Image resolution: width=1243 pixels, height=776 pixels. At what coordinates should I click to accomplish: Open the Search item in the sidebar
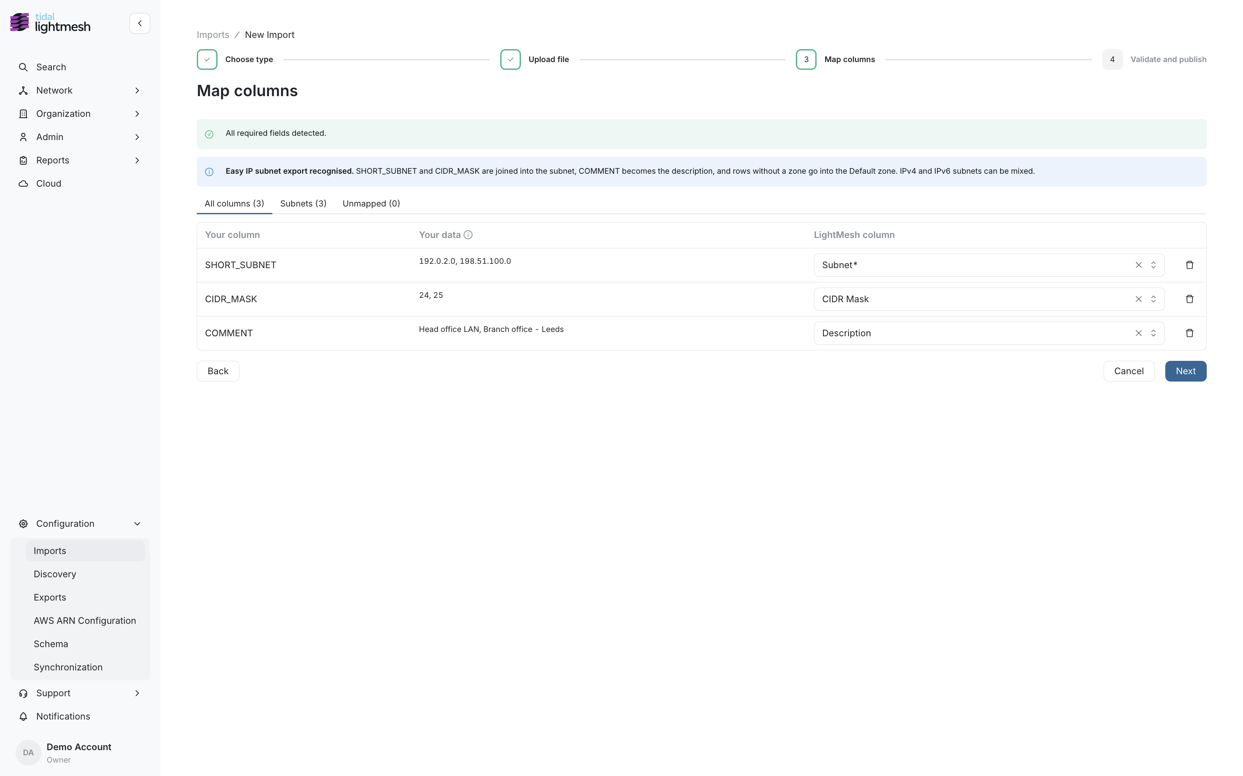click(x=80, y=67)
